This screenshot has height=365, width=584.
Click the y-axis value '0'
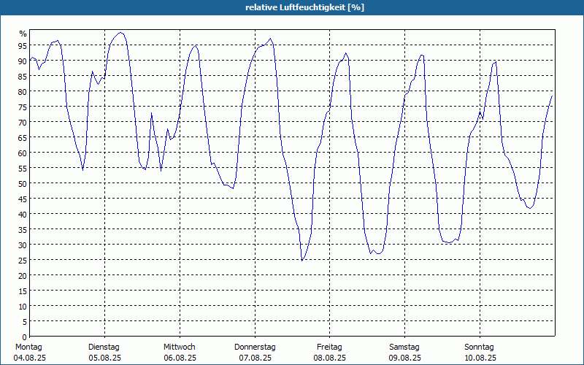pos(25,337)
